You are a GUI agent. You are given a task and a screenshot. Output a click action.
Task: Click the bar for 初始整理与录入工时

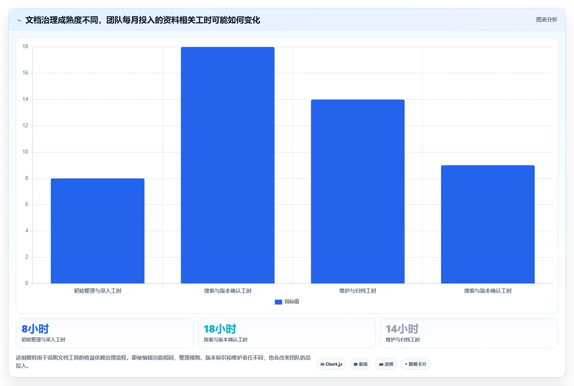click(x=98, y=231)
